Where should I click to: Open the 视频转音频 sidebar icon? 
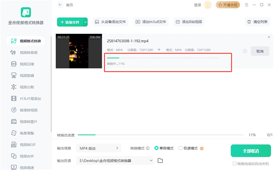[13, 52]
